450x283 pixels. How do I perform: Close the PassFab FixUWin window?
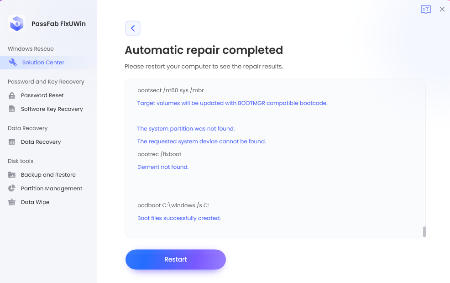coord(442,9)
